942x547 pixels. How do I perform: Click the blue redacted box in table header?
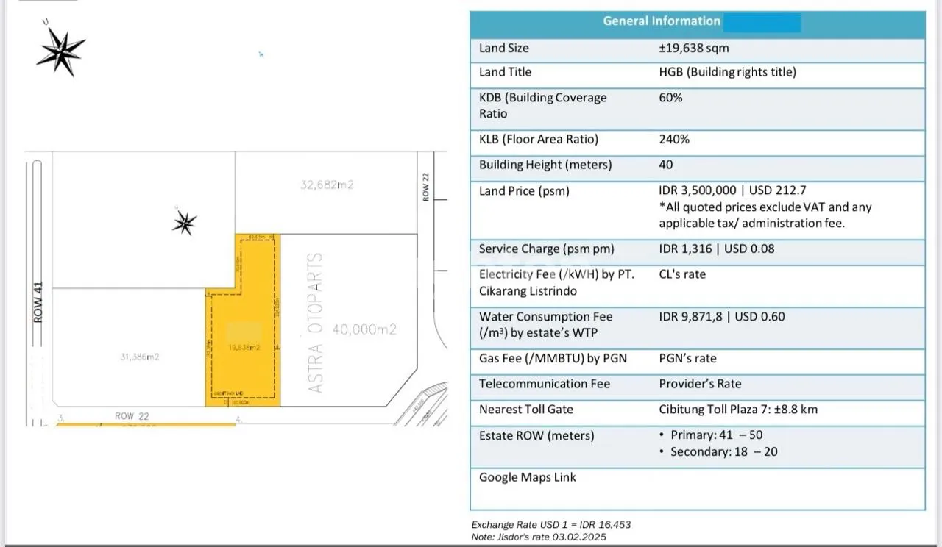pos(762,21)
